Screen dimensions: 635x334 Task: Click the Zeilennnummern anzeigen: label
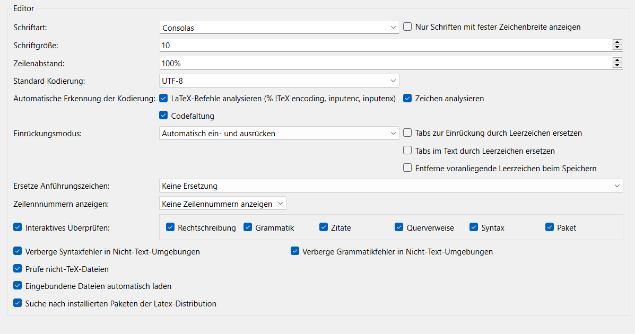[x=61, y=204]
